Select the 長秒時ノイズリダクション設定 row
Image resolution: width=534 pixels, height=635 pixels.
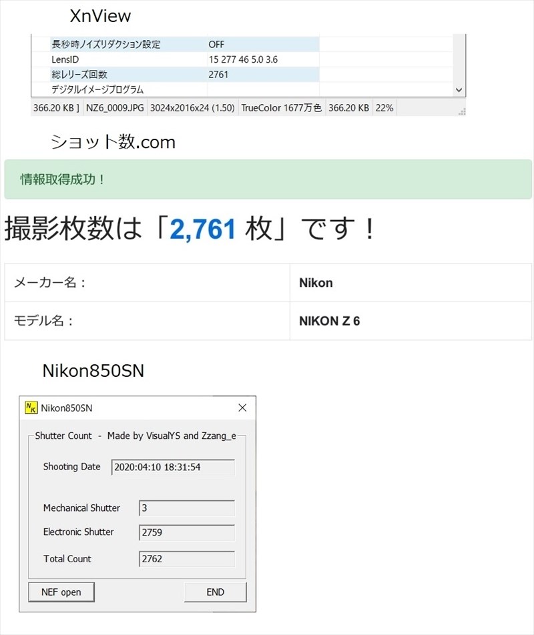184,44
